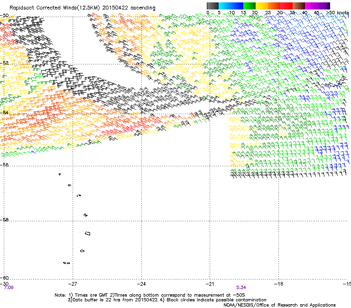Click the two small island outlines near -59.5 latitude
The height and width of the screenshot is (308, 351).
[x=66, y=263]
